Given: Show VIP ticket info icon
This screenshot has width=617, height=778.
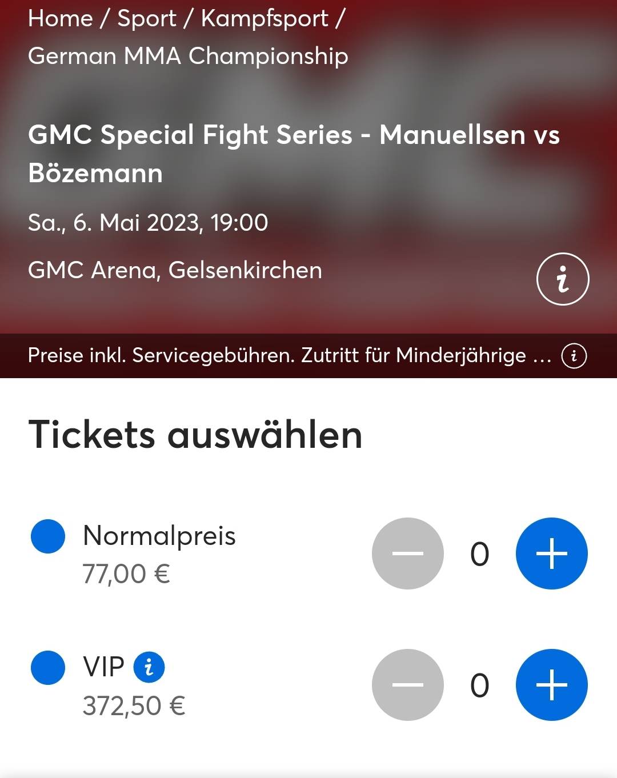Looking at the screenshot, I should 149,667.
